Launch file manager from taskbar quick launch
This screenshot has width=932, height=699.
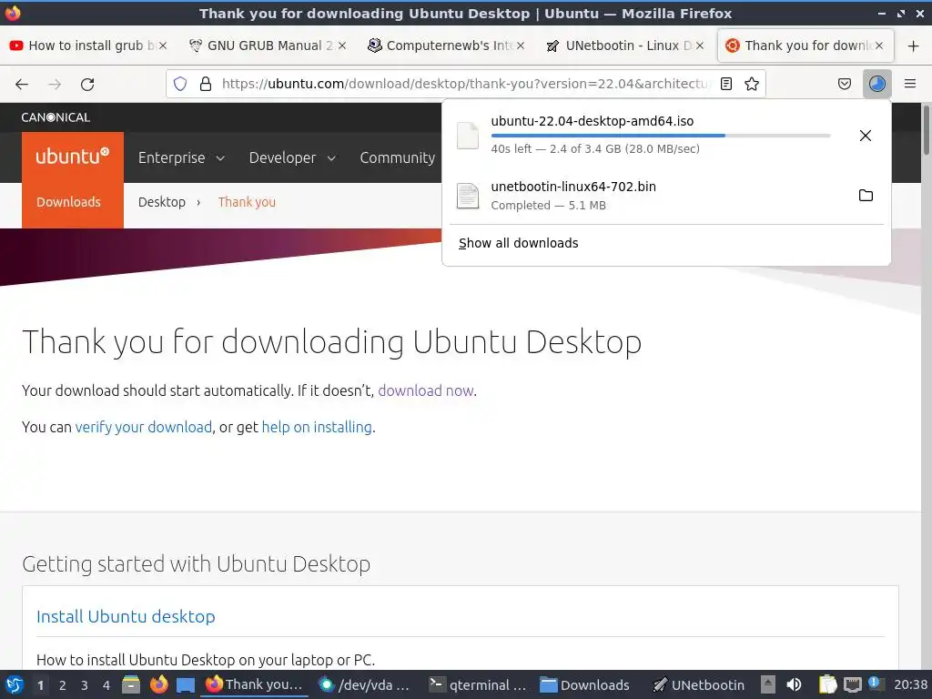(x=131, y=684)
